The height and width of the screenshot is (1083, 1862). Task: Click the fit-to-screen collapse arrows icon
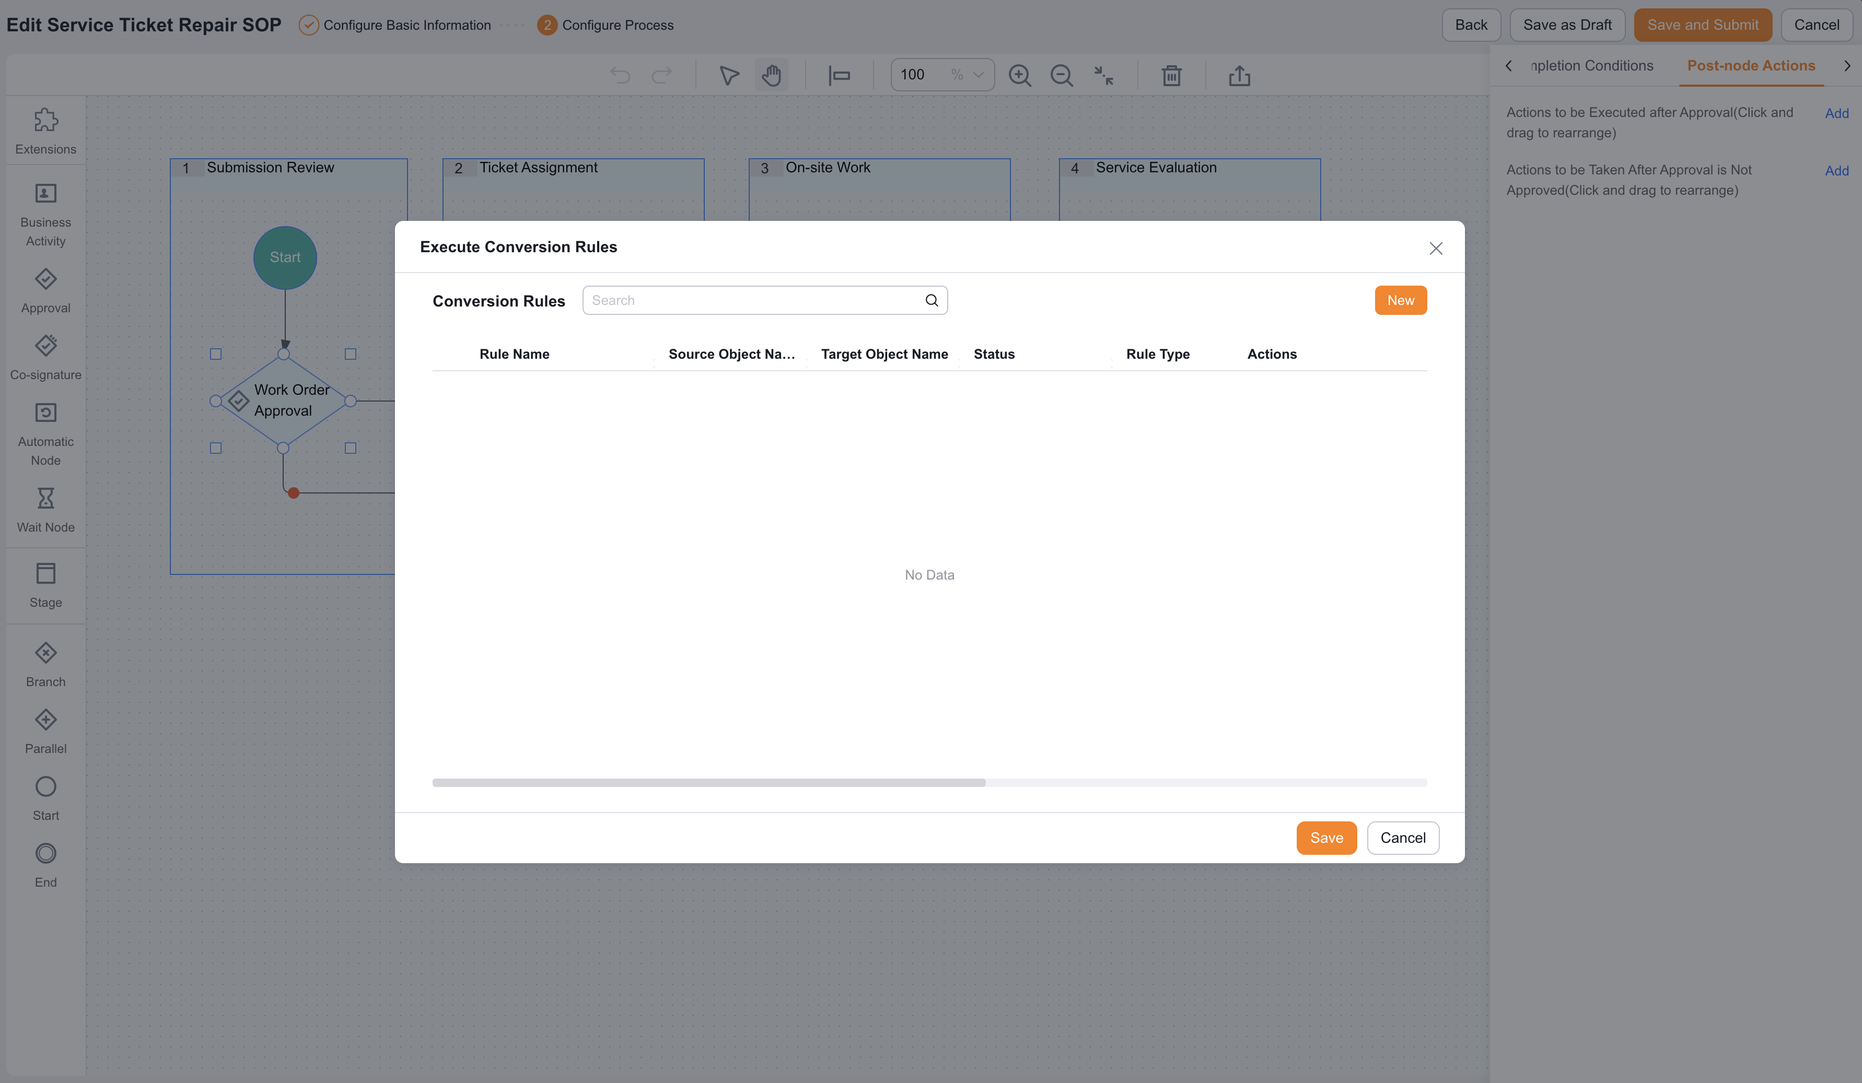click(x=1104, y=75)
